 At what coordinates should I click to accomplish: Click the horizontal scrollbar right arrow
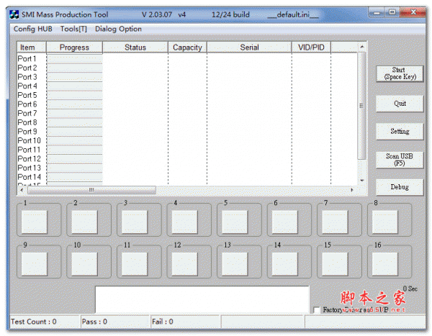point(352,190)
